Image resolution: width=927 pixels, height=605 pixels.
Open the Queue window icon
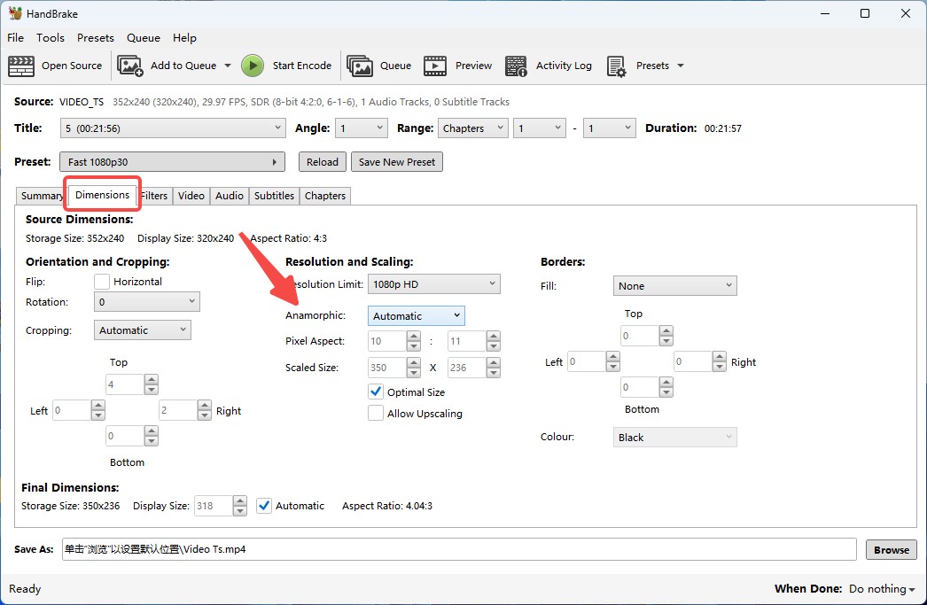(360, 66)
